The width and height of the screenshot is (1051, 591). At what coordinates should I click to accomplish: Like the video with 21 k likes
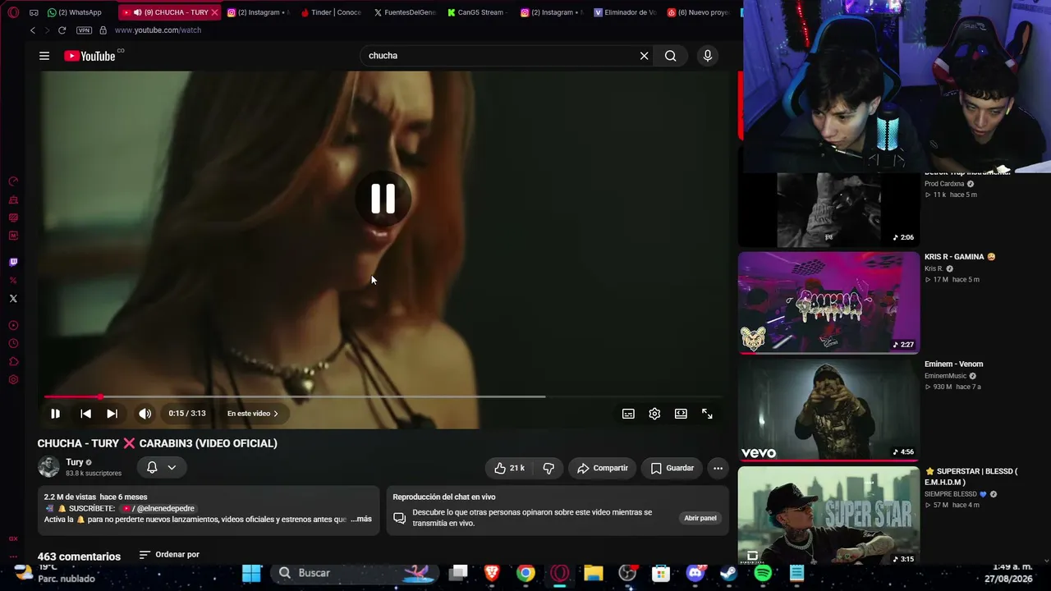tap(509, 468)
